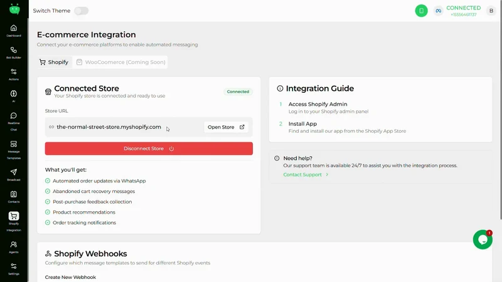Click the Contact Support link
The width and height of the screenshot is (502, 282).
pyautogui.click(x=306, y=175)
